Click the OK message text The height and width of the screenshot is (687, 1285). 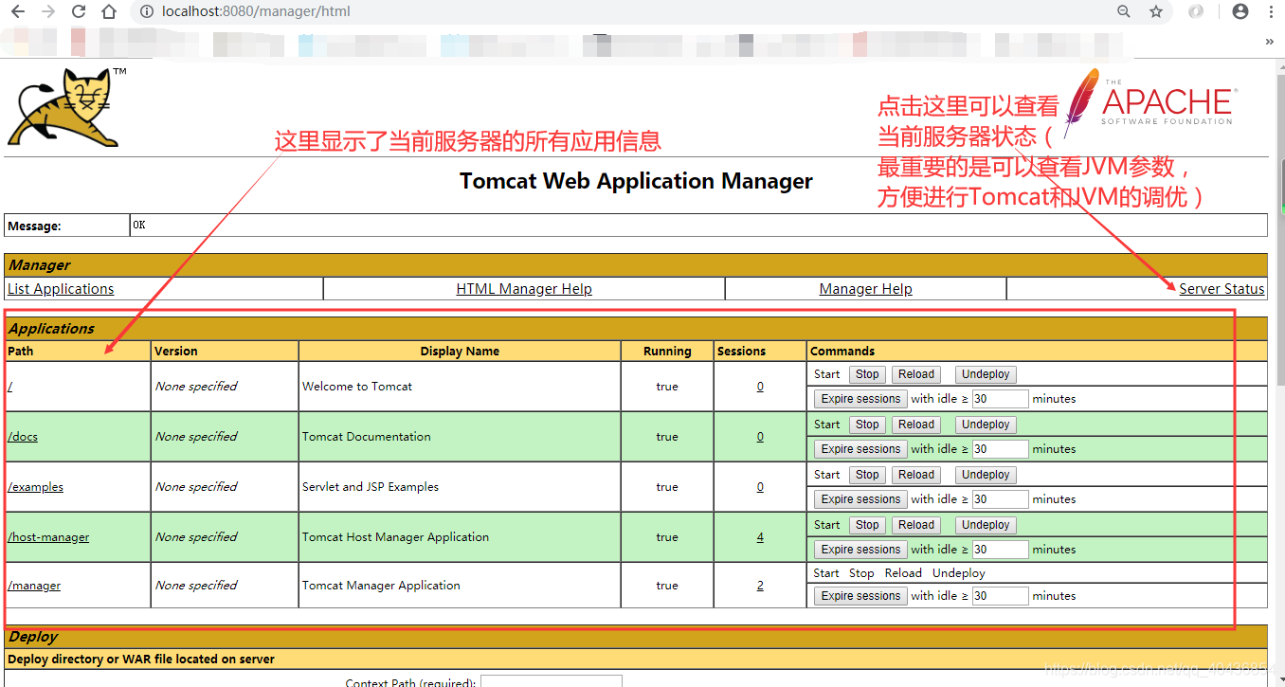tap(139, 226)
